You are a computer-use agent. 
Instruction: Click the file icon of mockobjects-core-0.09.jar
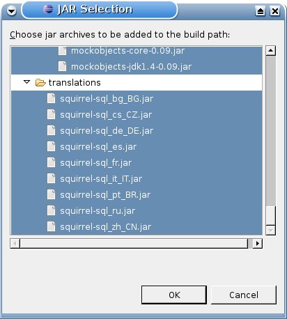point(62,50)
